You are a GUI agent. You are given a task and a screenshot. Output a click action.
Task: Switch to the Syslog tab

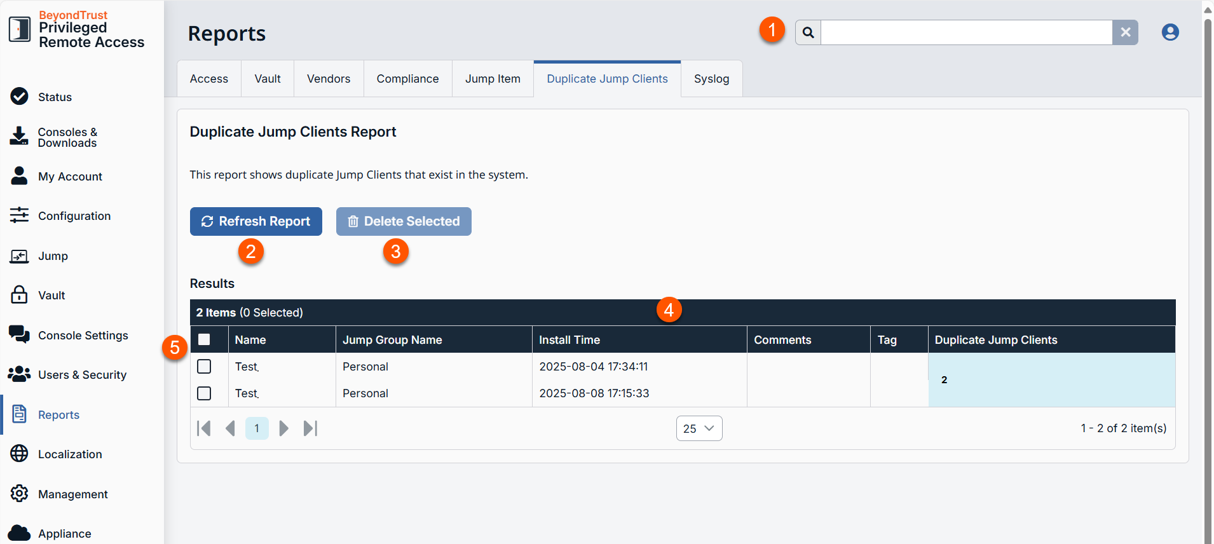pos(711,79)
